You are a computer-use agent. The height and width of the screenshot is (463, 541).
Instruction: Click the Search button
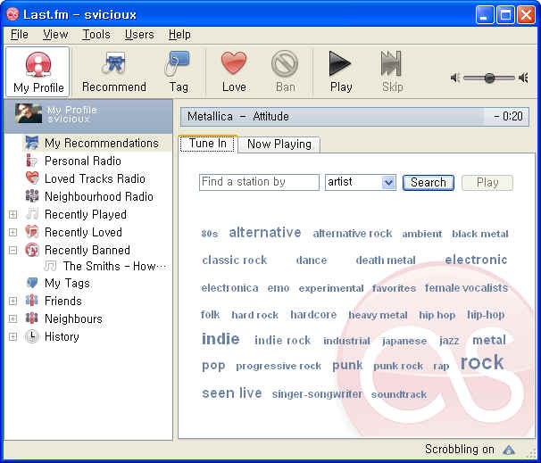pos(429,182)
